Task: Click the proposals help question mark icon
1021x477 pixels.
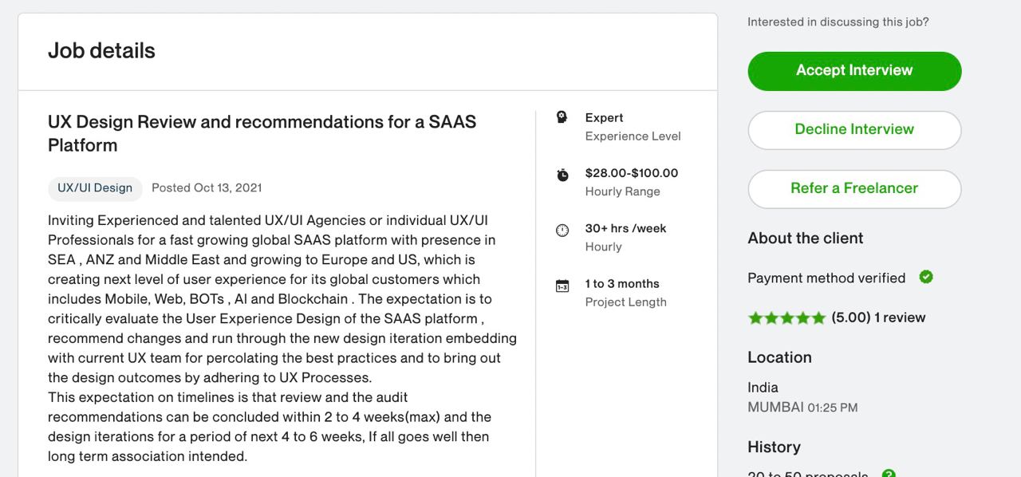Action: (x=889, y=474)
